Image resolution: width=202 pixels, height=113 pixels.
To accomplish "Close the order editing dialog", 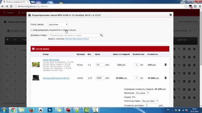I will click(x=170, y=15).
